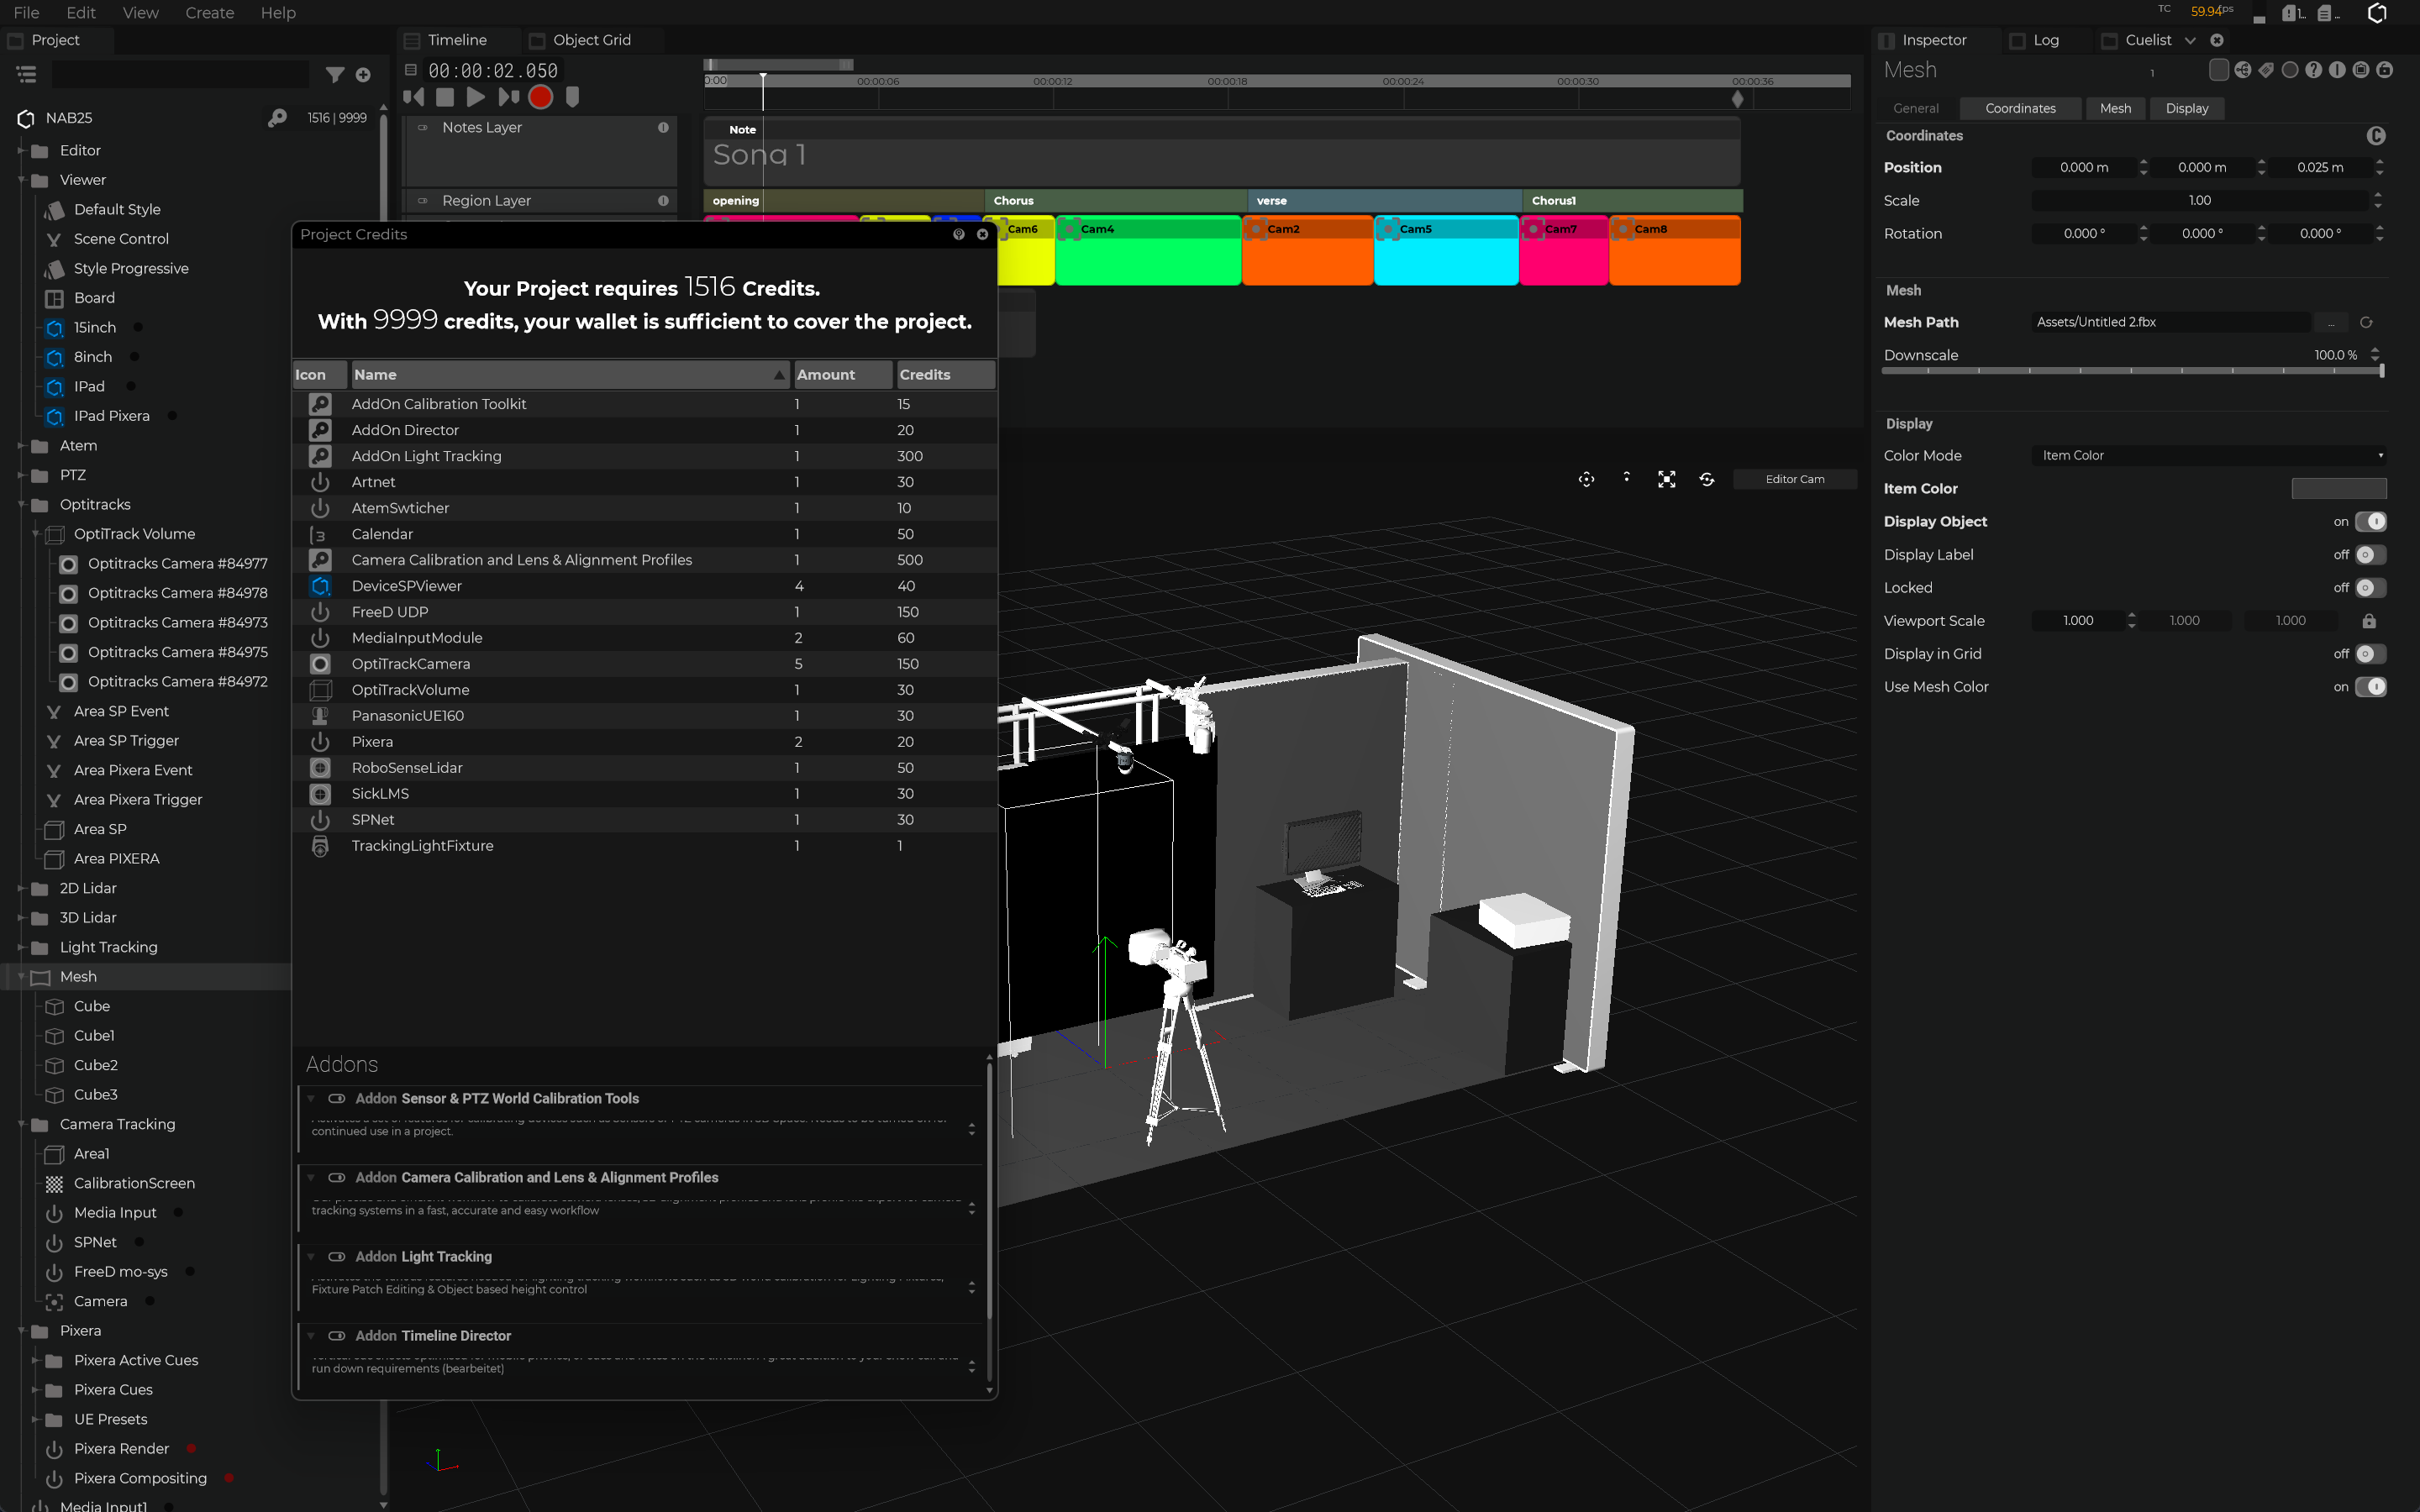2420x1512 pixels.
Task: Click the marker icon beside record button
Action: tap(572, 97)
